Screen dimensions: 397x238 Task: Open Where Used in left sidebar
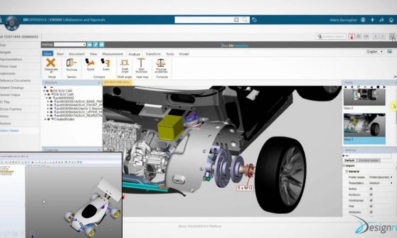[8, 66]
